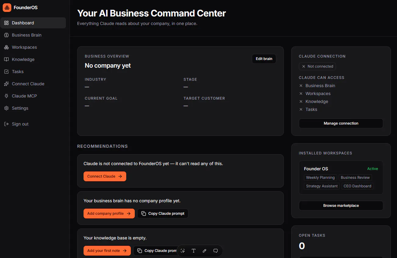
Task: Click the comment bubble icon in floating toolbar
Action: [216, 251]
